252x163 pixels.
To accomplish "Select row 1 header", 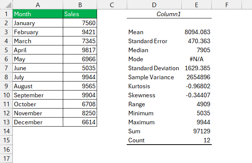I will click(x=6, y=14).
